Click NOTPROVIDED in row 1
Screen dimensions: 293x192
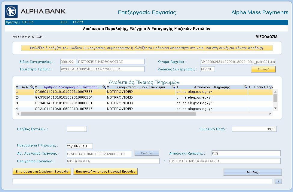click(x=120, y=92)
